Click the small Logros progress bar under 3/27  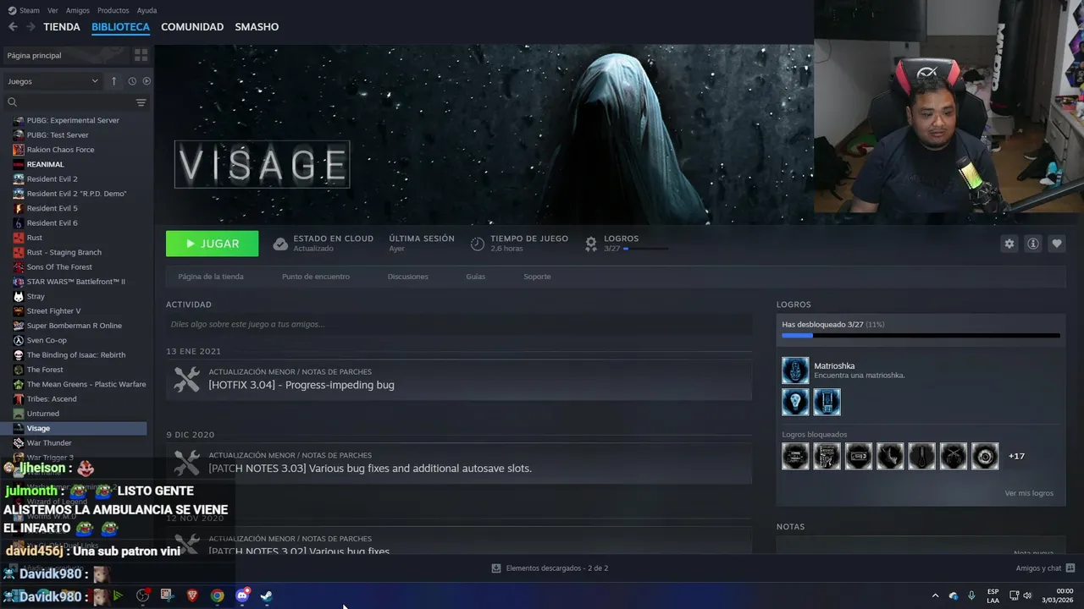tap(645, 250)
